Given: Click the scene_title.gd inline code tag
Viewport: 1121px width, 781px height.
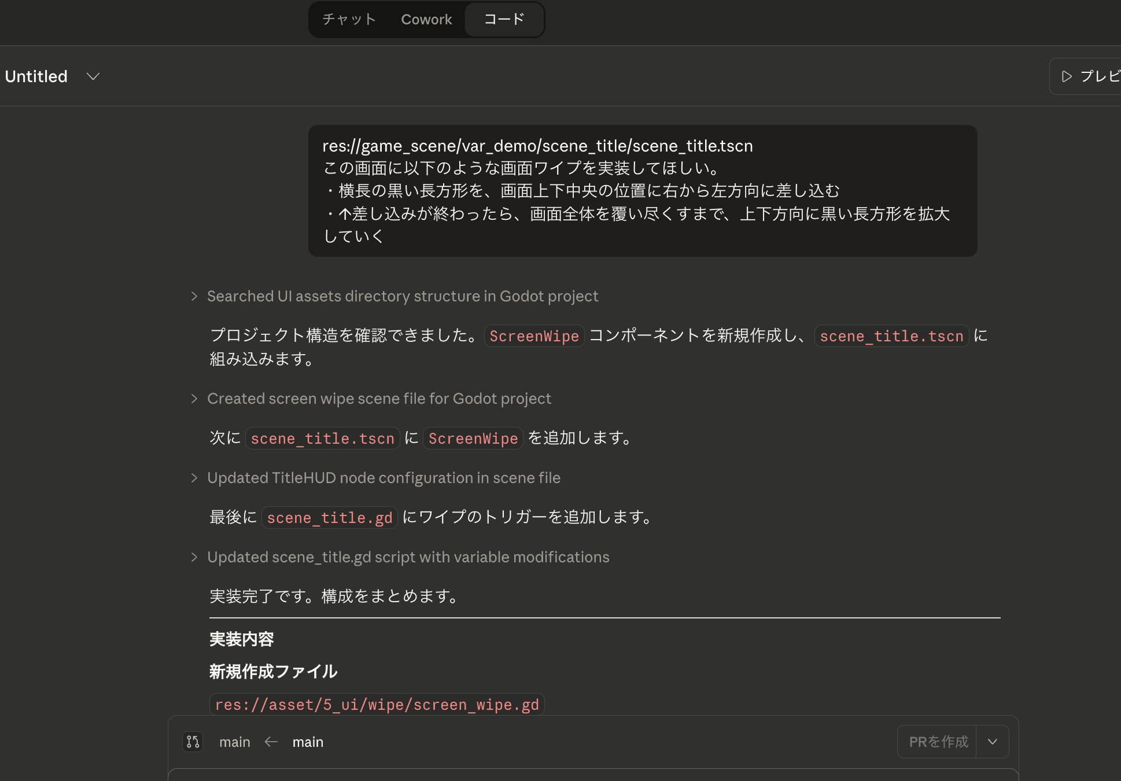Looking at the screenshot, I should pyautogui.click(x=329, y=518).
